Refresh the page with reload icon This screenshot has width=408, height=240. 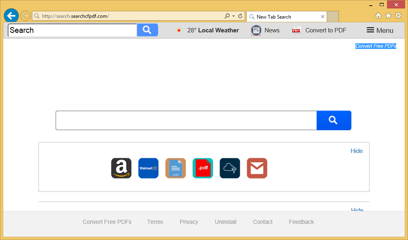[x=240, y=16]
